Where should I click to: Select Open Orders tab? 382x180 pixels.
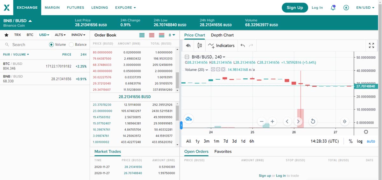196,152
